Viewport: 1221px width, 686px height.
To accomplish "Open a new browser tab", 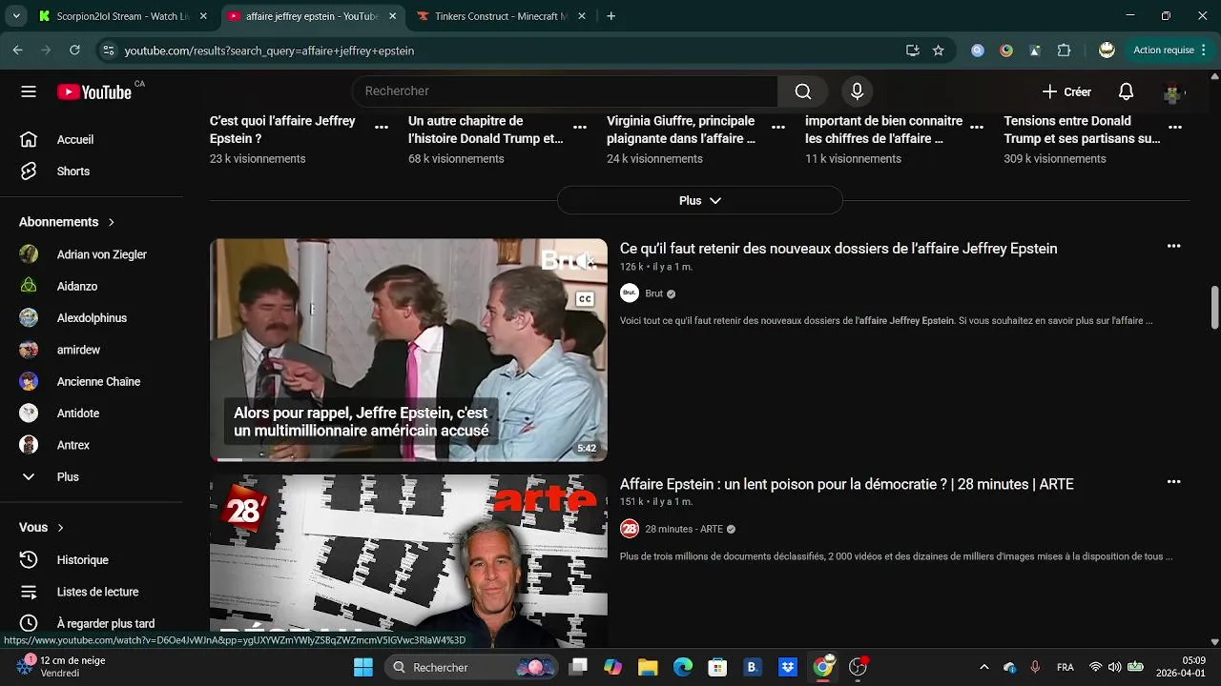I will pyautogui.click(x=611, y=16).
